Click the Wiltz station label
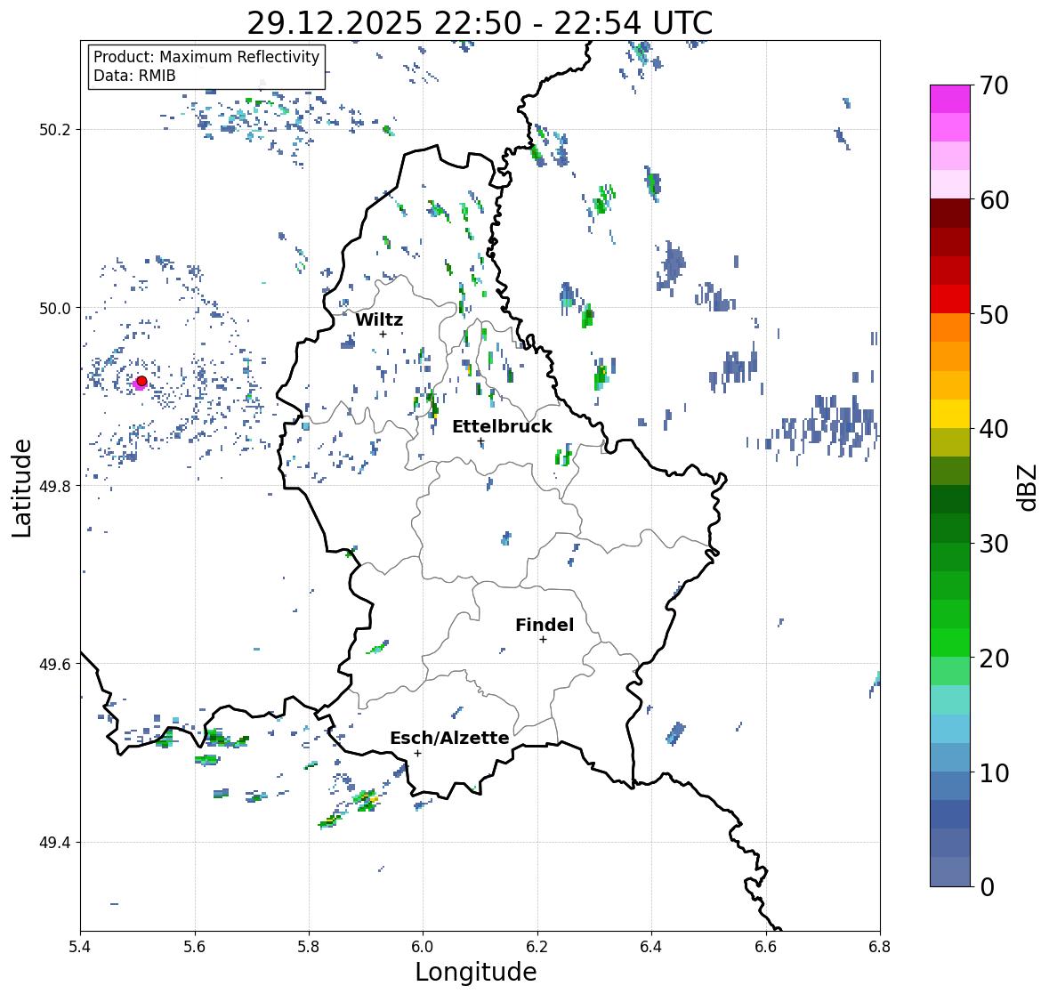 tap(379, 319)
